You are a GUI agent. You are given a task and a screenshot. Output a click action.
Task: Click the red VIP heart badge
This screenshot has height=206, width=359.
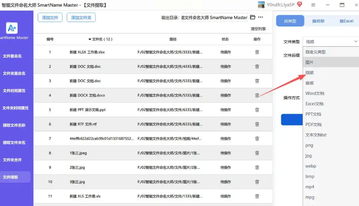(x=299, y=4)
